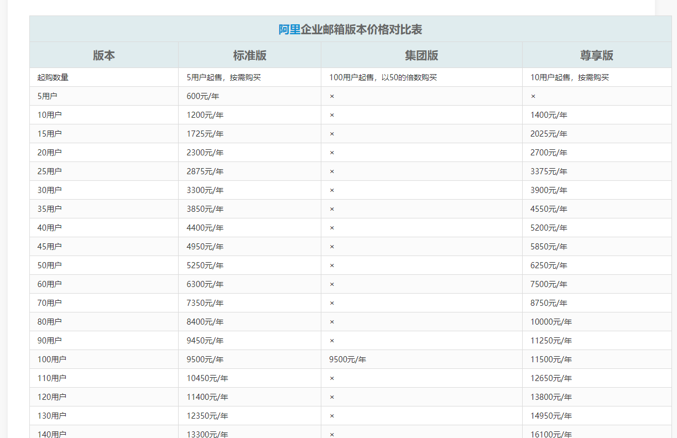This screenshot has height=438, width=677.
Task: Click the 标准版 column header
Action: tap(249, 55)
